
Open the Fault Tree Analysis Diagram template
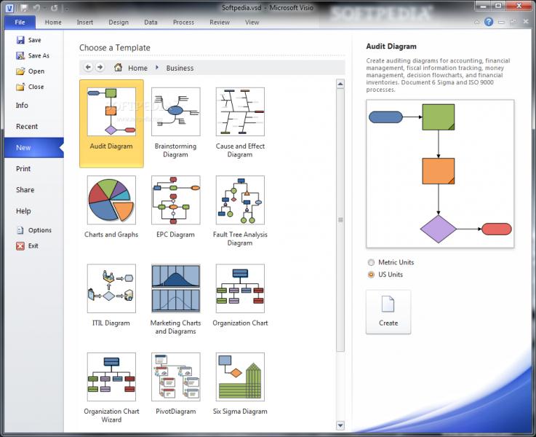point(240,200)
